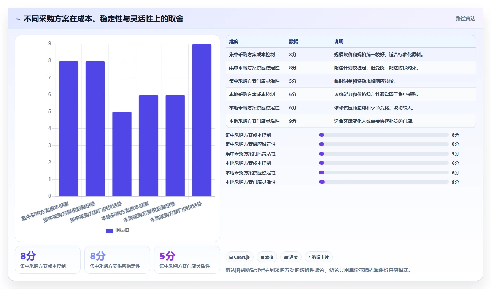491x289 pixels.
Task: Click the 5分 card for 集中采购方案门店灵活性
Action: (x=187, y=260)
